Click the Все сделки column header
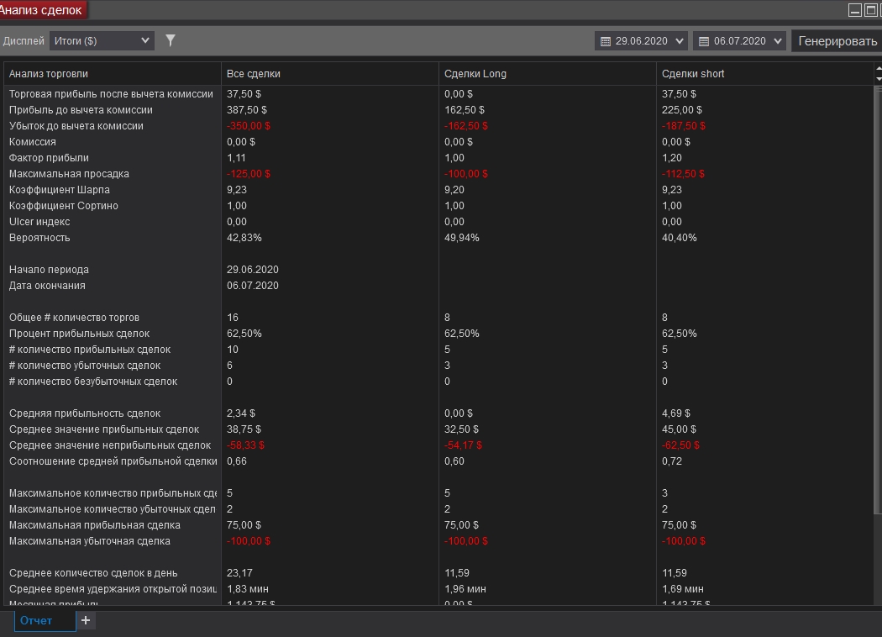The height and width of the screenshot is (637, 882). coord(254,74)
